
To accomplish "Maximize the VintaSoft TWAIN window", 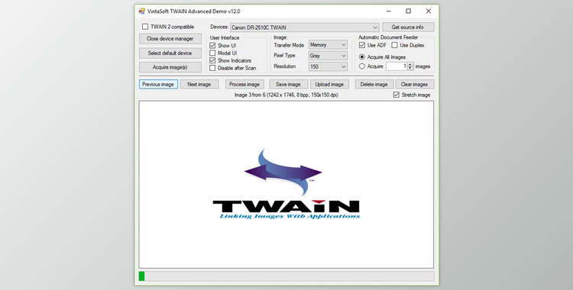I will coord(409,11).
